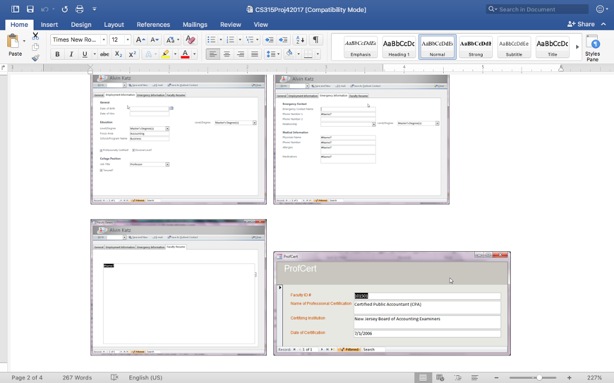
Task: Click the Borders icon
Action: [308, 54]
